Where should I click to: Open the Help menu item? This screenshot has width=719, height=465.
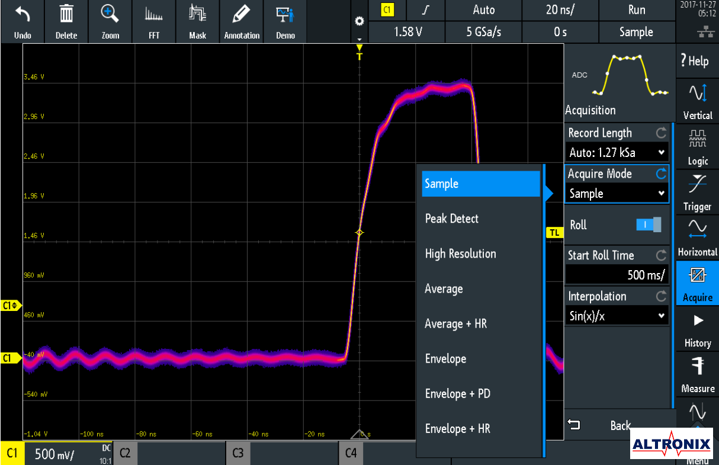[x=697, y=60]
